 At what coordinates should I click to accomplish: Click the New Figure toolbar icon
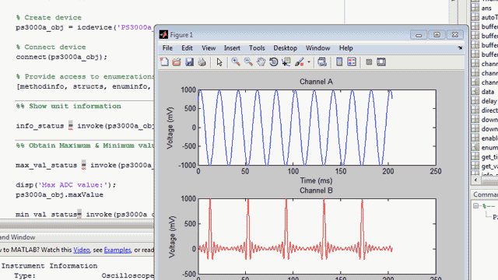pos(164,62)
